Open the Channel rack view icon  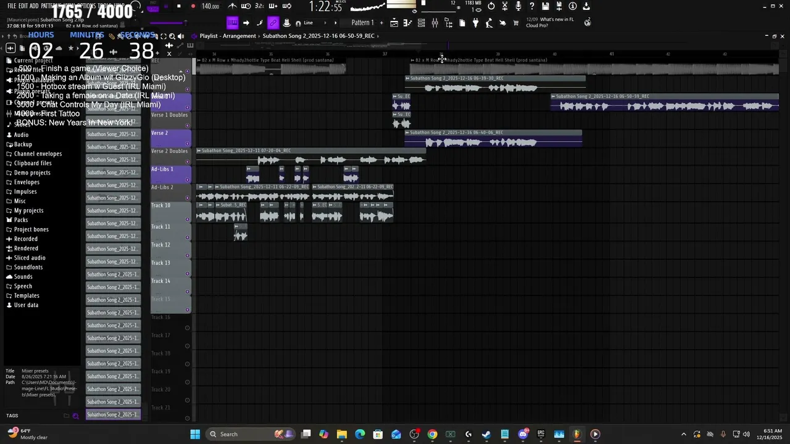coord(421,23)
